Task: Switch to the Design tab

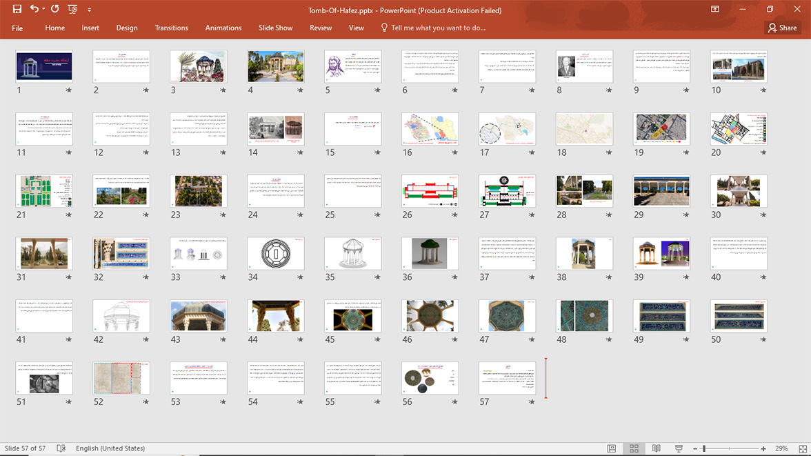Action: click(127, 28)
